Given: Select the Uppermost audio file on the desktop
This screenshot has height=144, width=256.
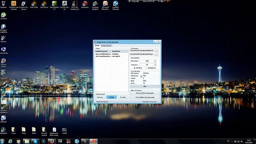Looking at the screenshot, I should pos(54,132).
